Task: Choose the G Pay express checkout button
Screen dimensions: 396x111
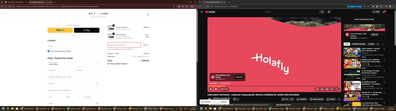Action: [x=87, y=30]
